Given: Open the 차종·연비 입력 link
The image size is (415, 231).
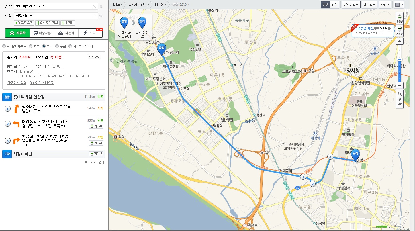Looking at the screenshot, I should click(x=17, y=83).
